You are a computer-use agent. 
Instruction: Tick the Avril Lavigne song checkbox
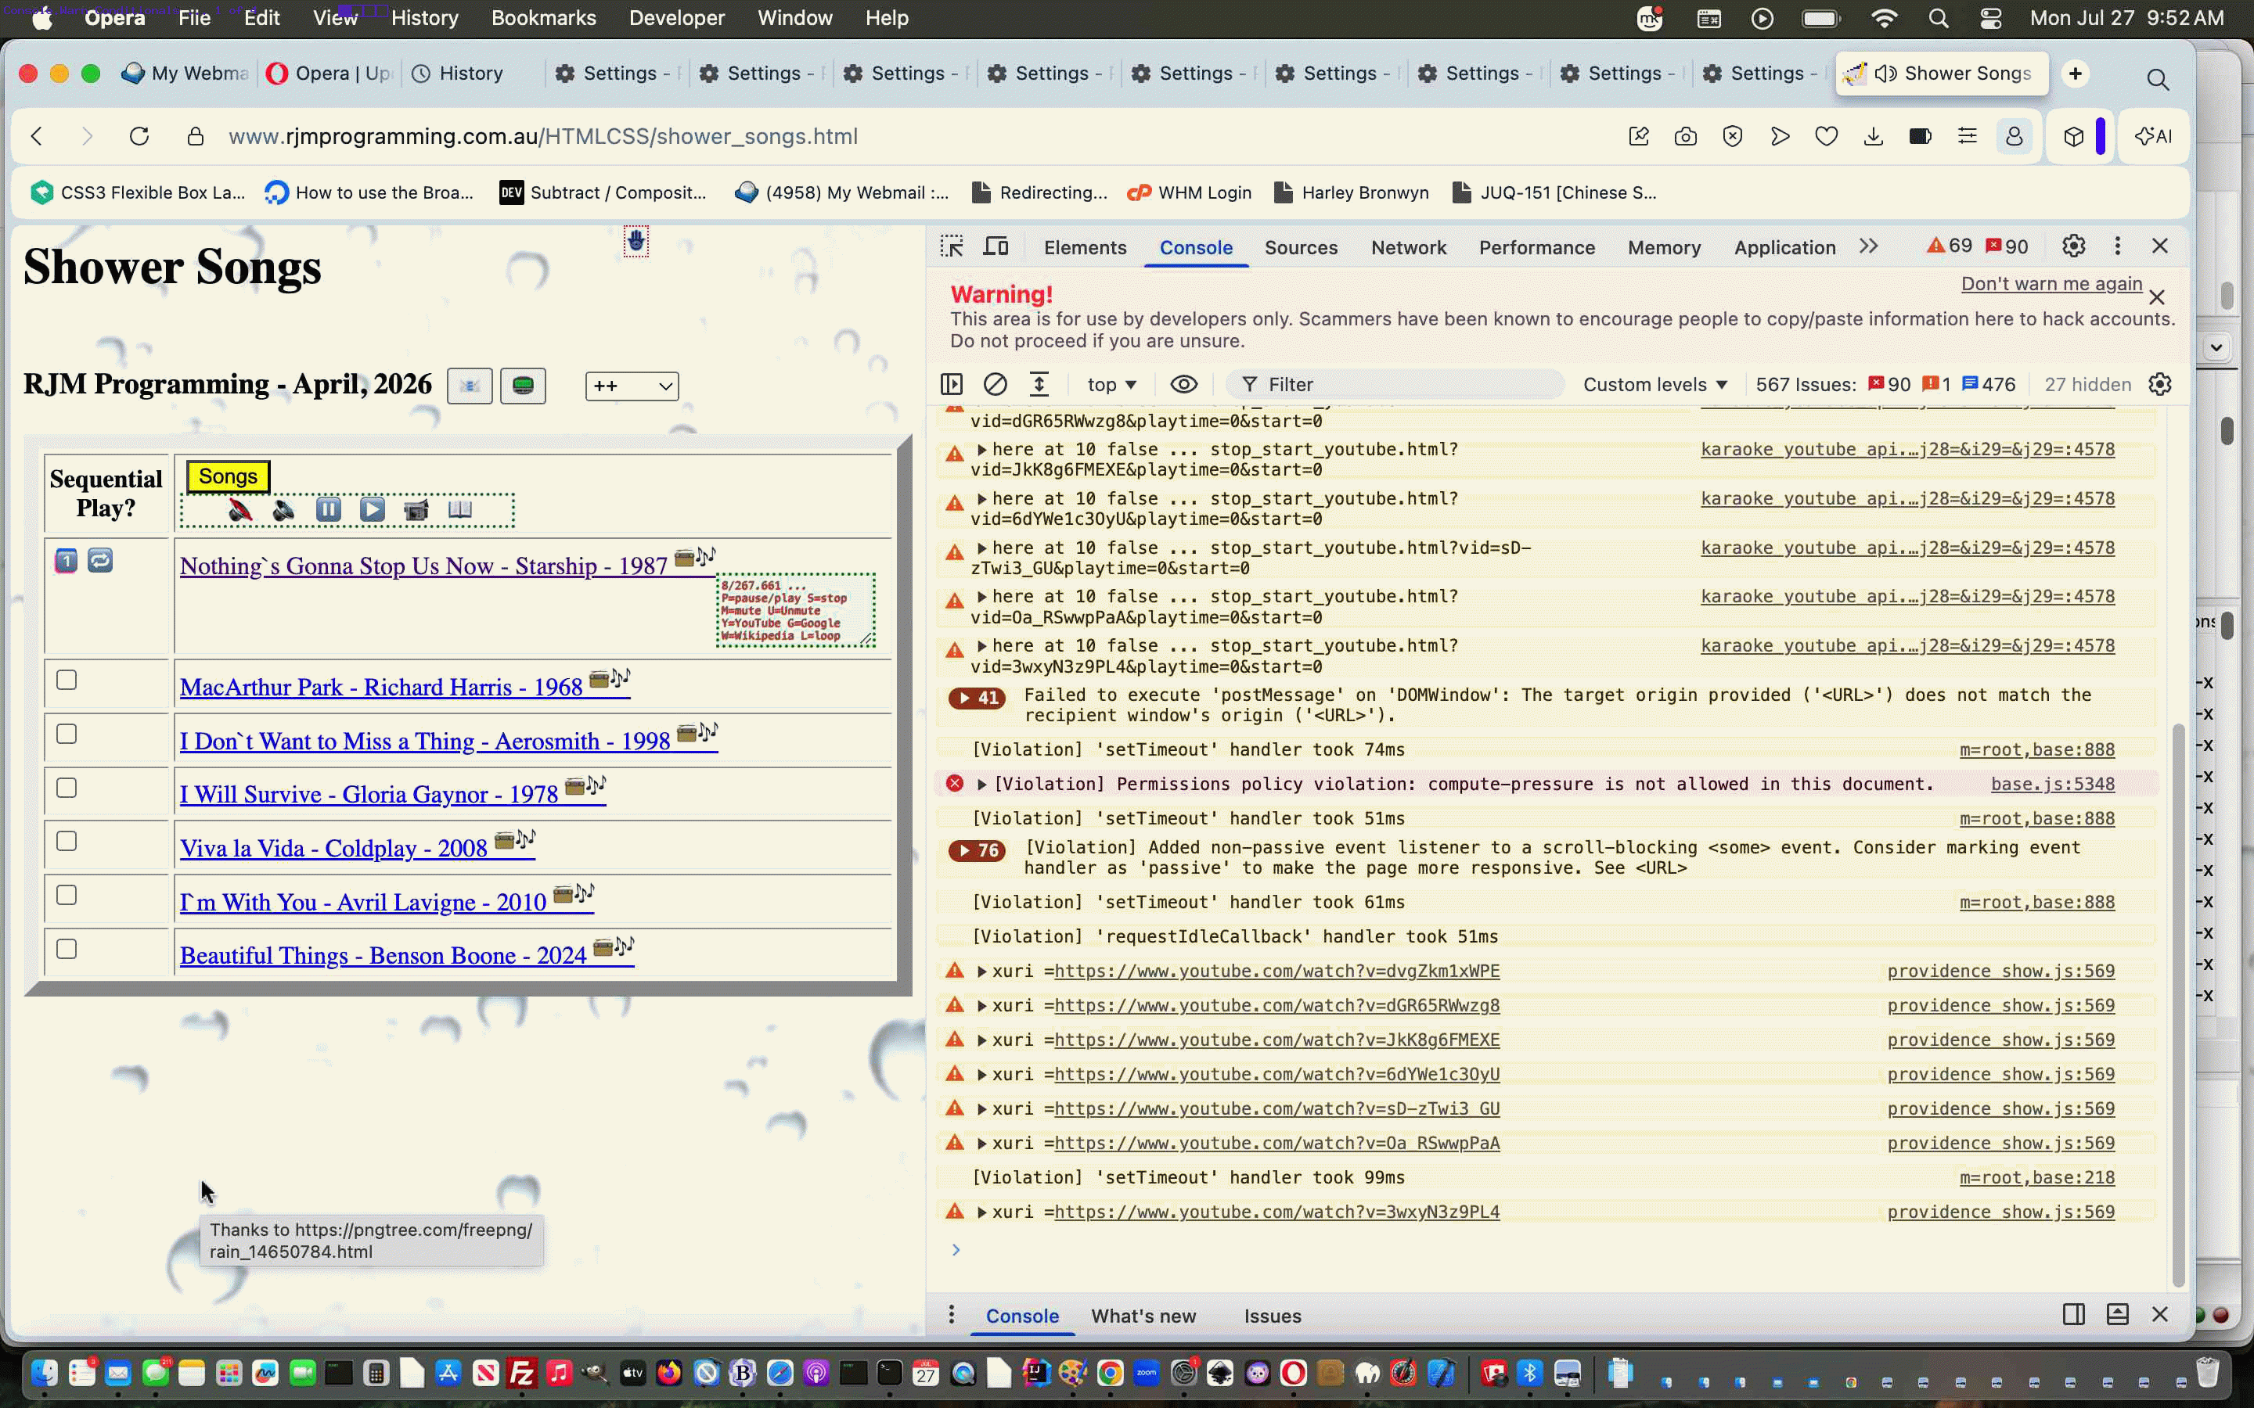click(66, 896)
